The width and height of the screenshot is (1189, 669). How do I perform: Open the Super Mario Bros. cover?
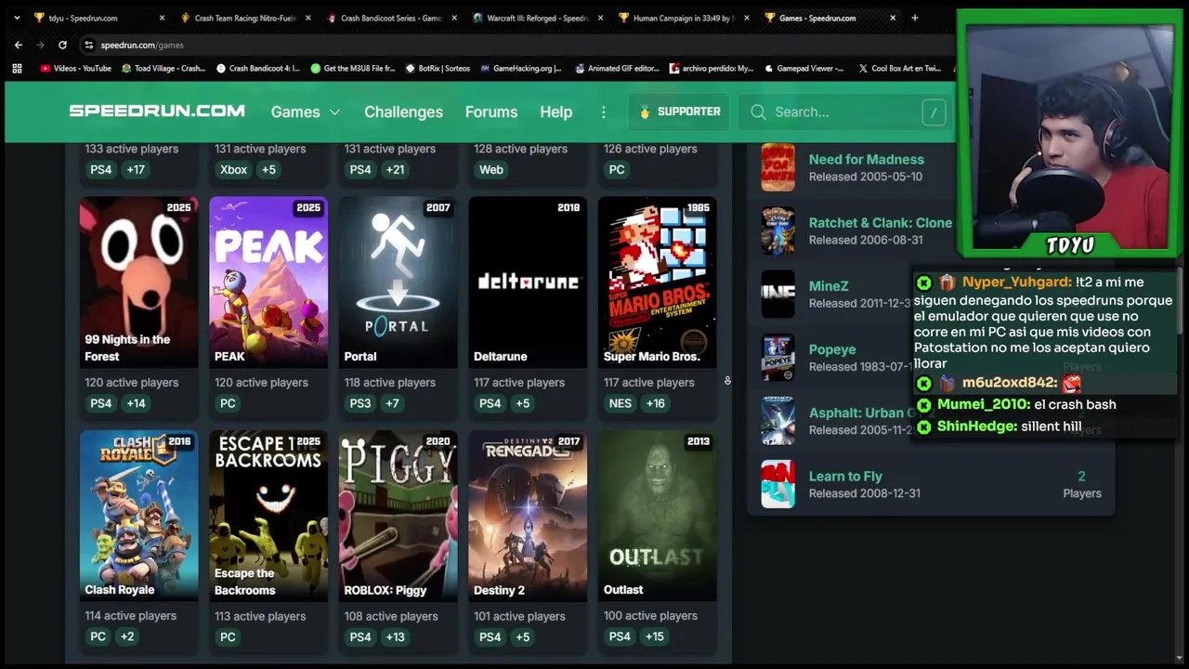coord(658,282)
